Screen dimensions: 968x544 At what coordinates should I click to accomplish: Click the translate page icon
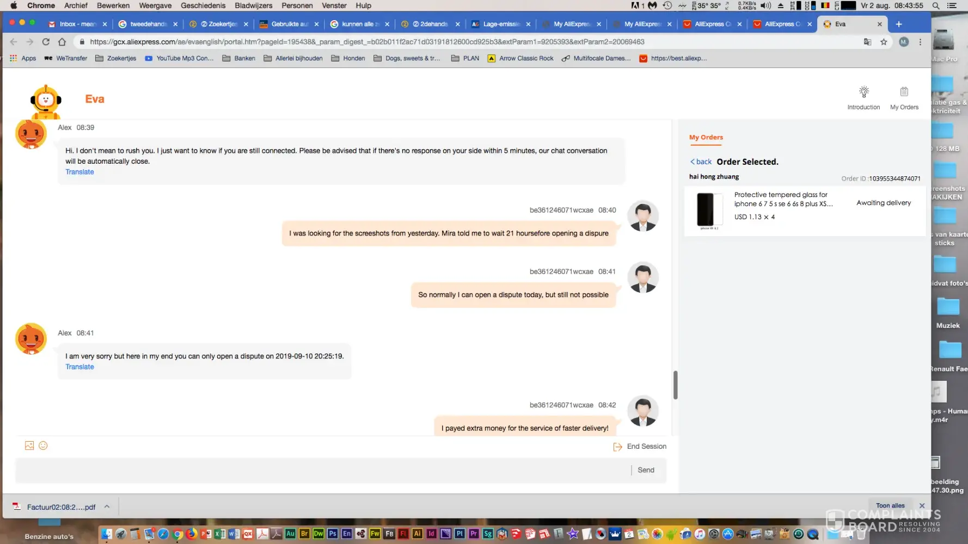pos(867,42)
